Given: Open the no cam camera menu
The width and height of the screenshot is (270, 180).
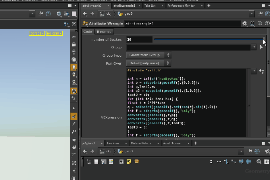Looking at the screenshot, I should pos(54,33).
